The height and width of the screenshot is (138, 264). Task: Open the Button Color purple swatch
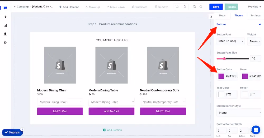pyautogui.click(x=221, y=76)
